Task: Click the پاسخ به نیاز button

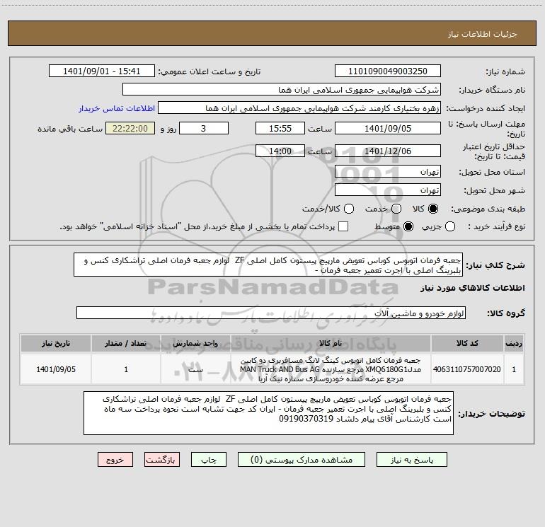Action: click(x=411, y=460)
